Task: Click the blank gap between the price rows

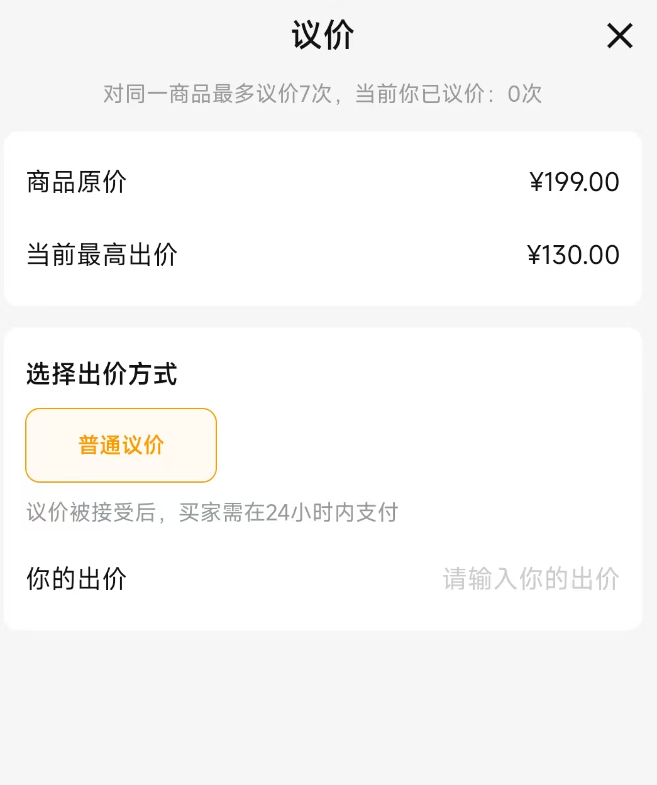Action: [328, 219]
